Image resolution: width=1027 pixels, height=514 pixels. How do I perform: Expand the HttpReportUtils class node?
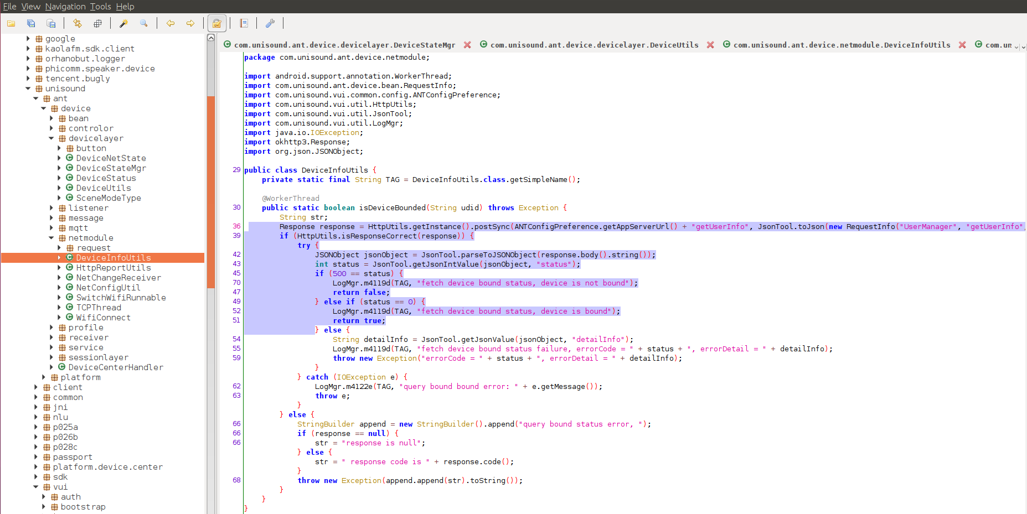59,268
